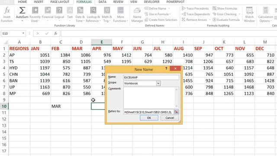
Task: Click OK in New Name dialog
Action: pyautogui.click(x=149, y=118)
